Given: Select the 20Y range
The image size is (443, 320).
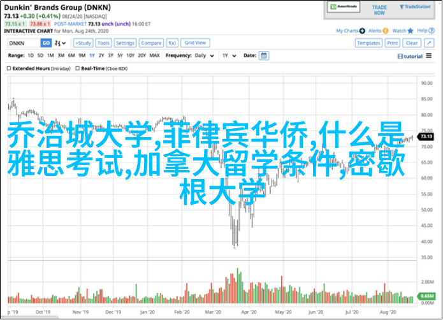Looking at the screenshot, I should (142, 55).
